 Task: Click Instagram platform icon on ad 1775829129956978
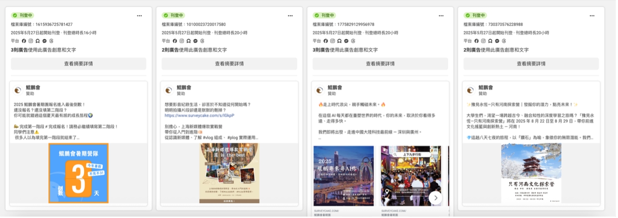point(333,41)
